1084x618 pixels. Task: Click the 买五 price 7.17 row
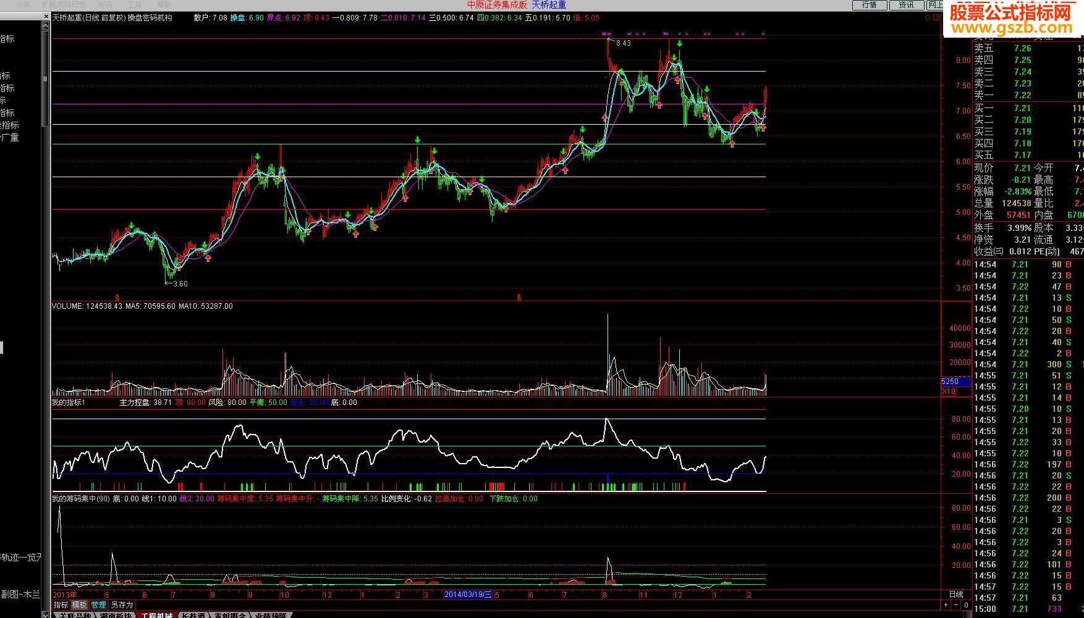(1028, 155)
